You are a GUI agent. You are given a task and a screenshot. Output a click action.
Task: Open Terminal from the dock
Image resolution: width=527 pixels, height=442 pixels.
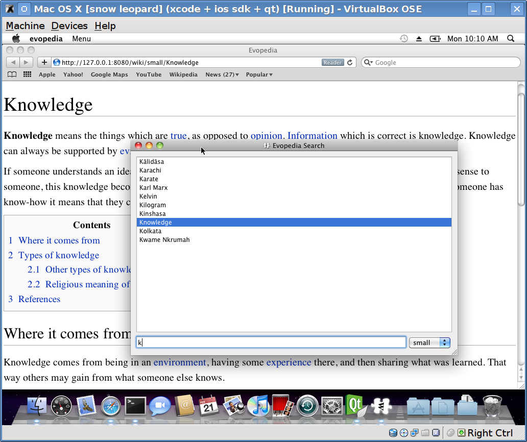point(136,406)
